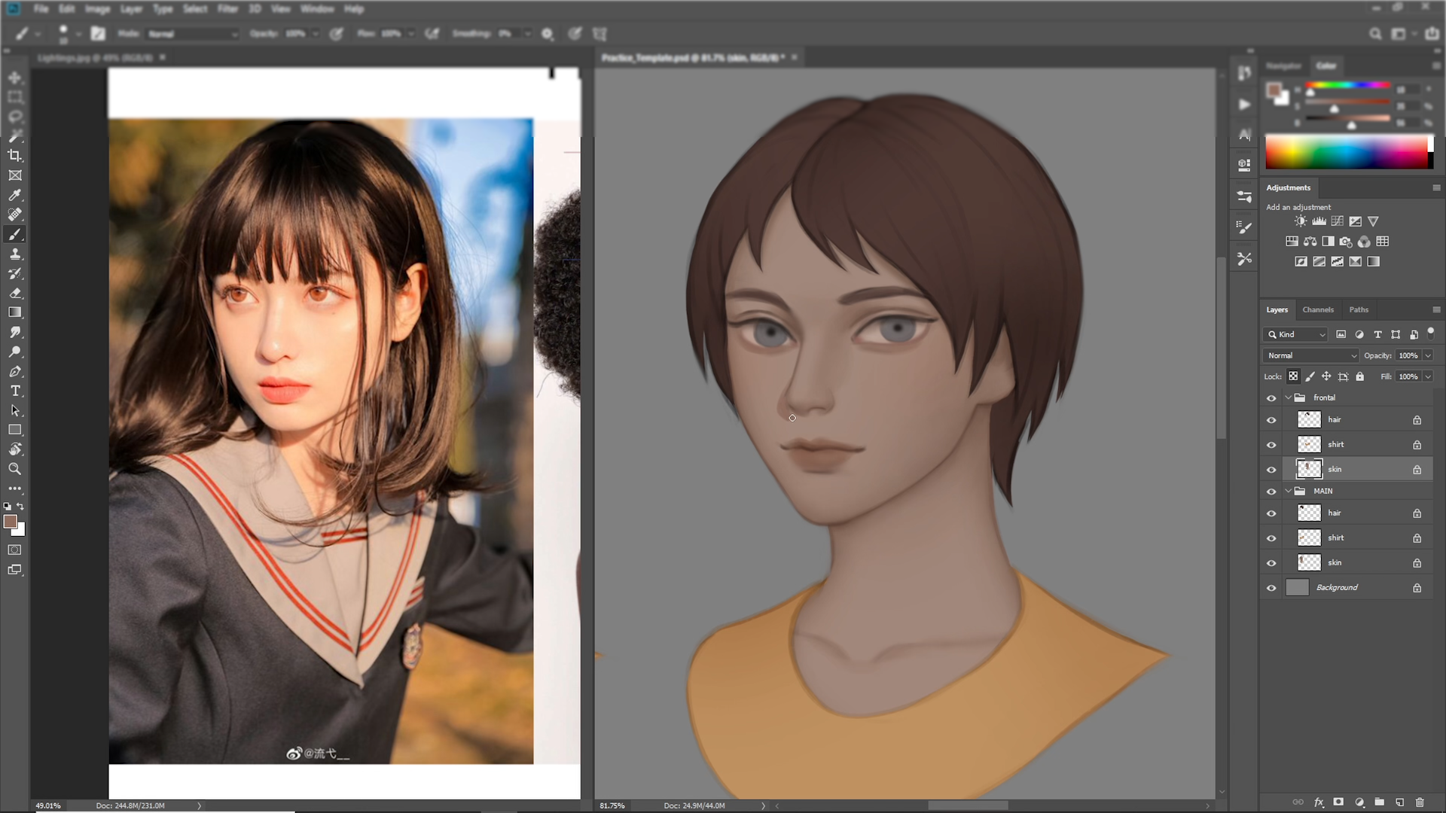Switch to the Navigator panel tab
Image resolution: width=1446 pixels, height=813 pixels.
[1283, 65]
